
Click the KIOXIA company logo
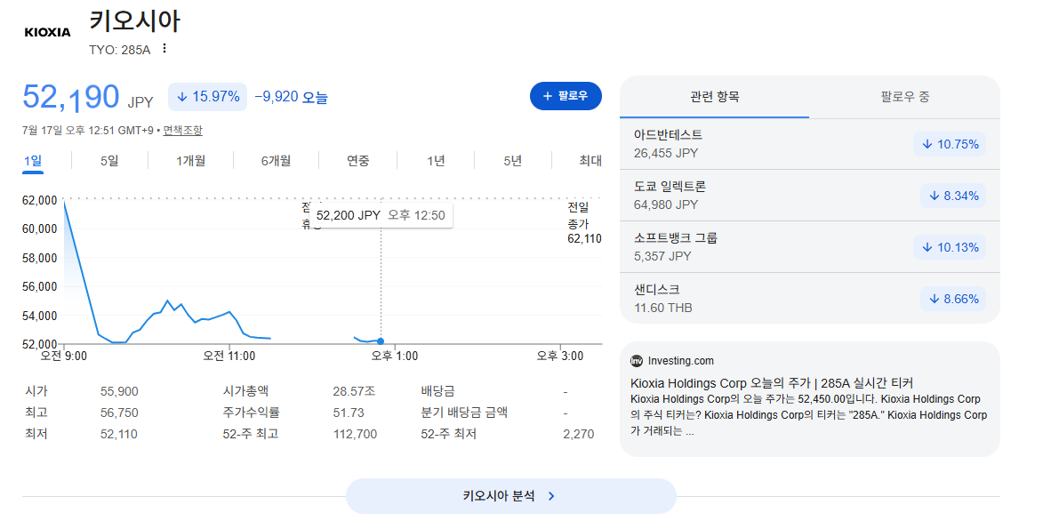47,32
